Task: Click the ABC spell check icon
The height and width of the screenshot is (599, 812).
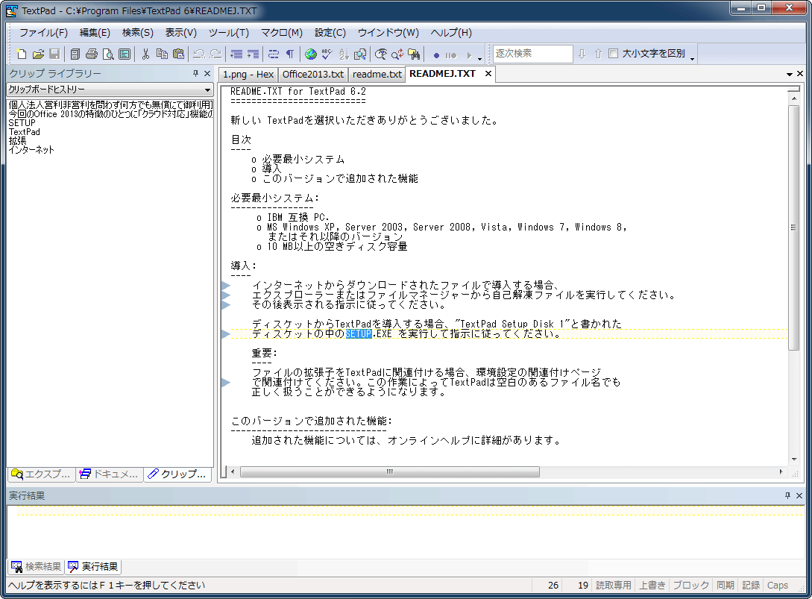Action: click(327, 54)
